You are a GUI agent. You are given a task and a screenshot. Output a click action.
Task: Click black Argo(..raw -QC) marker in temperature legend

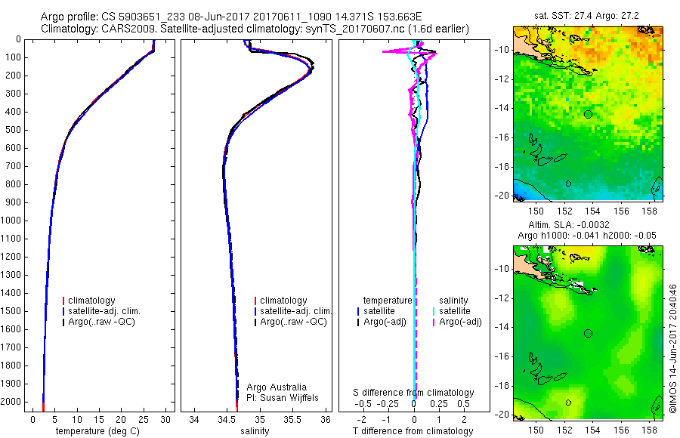pyautogui.click(x=63, y=322)
